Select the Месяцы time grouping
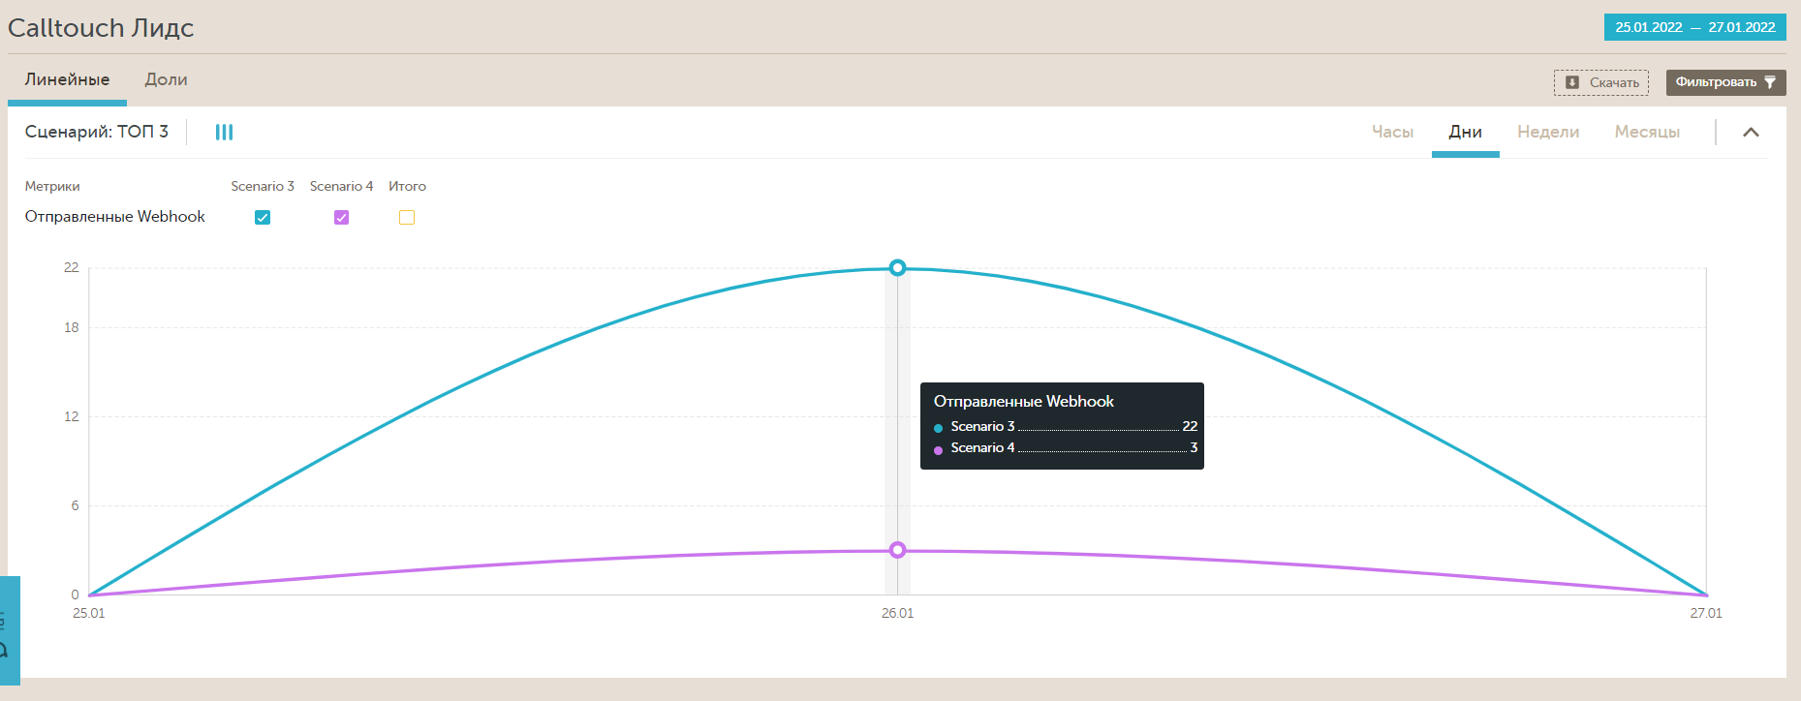The image size is (1801, 701). pos(1646,133)
